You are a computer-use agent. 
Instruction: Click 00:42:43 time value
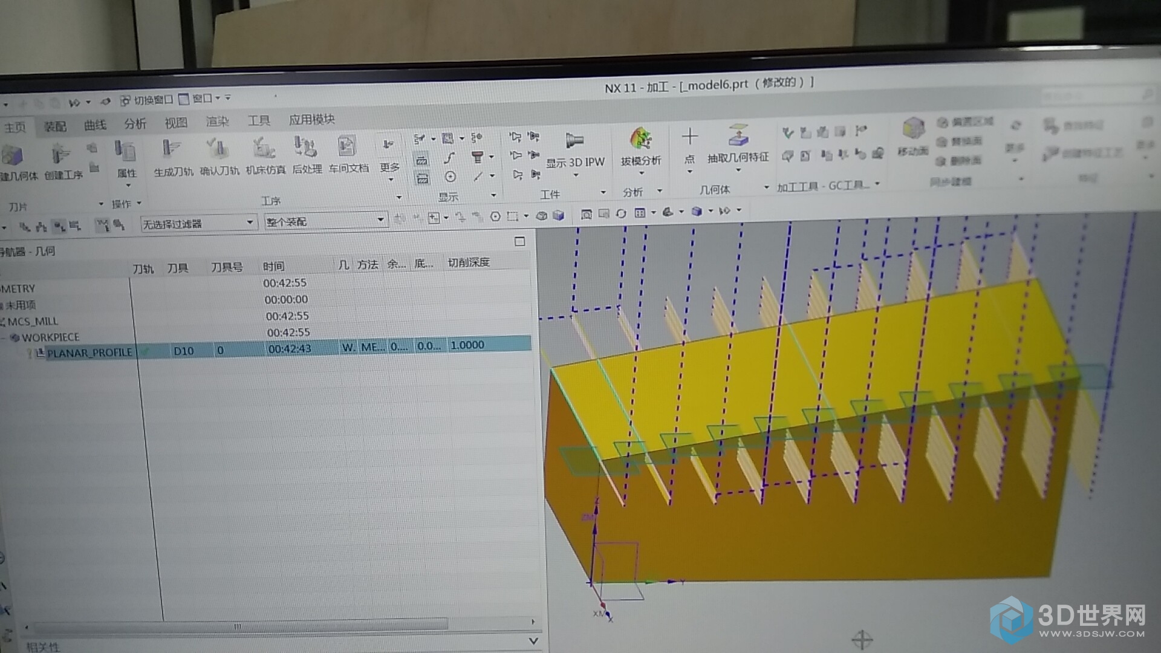(x=290, y=348)
